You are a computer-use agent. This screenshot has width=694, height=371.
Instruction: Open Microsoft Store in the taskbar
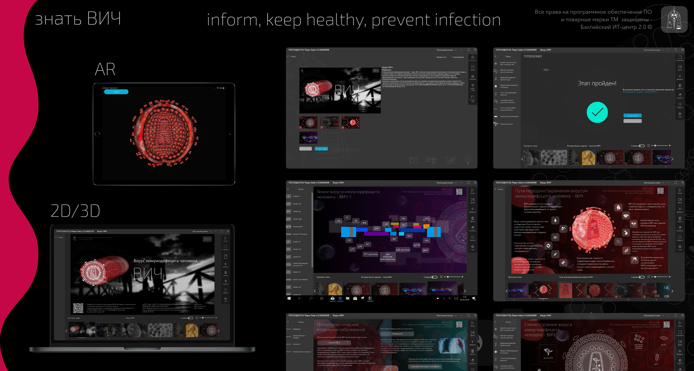point(355,299)
